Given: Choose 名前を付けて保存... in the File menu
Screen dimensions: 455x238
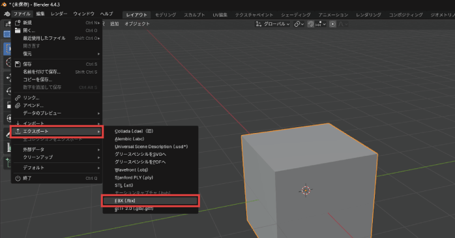Looking at the screenshot, I should tap(57, 72).
